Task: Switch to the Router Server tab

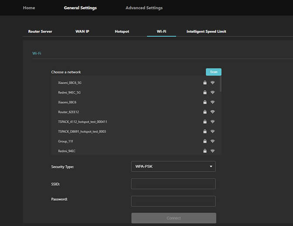Action: [x=40, y=31]
